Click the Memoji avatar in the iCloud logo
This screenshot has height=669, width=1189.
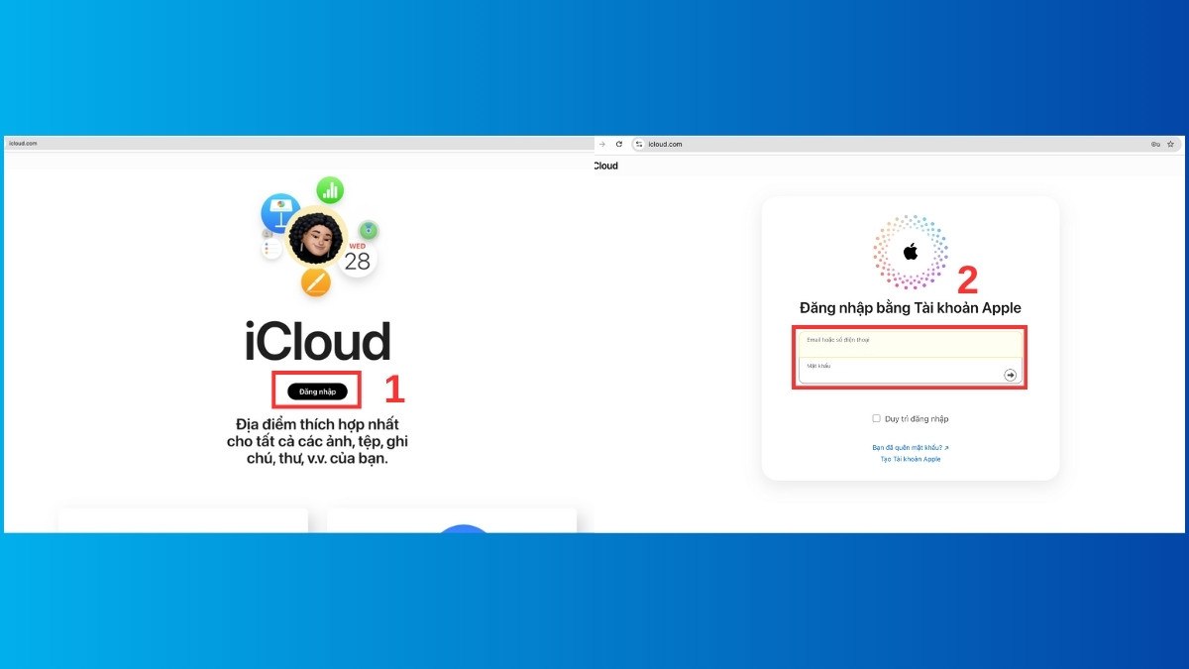pyautogui.click(x=316, y=237)
